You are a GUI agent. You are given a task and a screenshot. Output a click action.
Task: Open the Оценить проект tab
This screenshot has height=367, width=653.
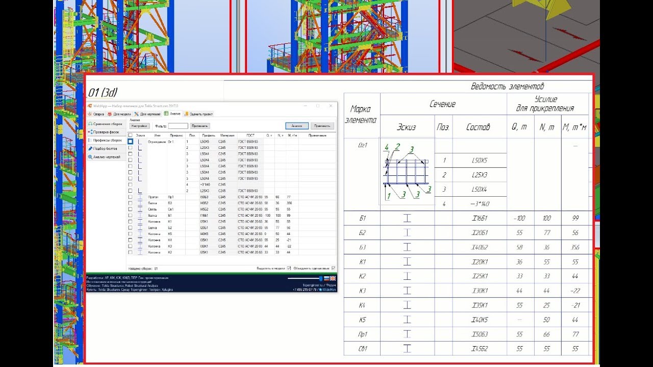(x=199, y=114)
